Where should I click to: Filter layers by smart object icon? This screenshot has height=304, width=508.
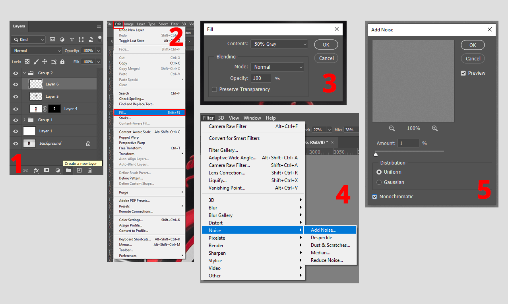click(91, 40)
